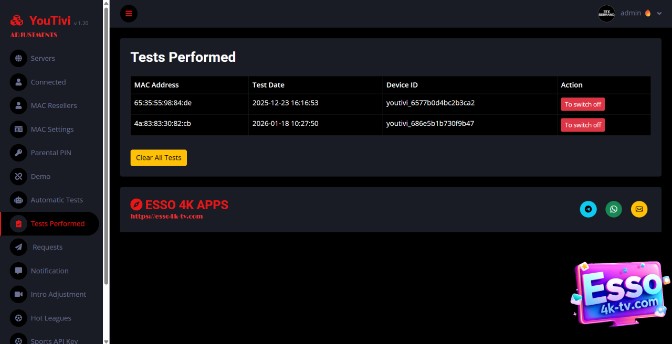
Task: Click the Parental PIN key icon
Action: click(18, 153)
